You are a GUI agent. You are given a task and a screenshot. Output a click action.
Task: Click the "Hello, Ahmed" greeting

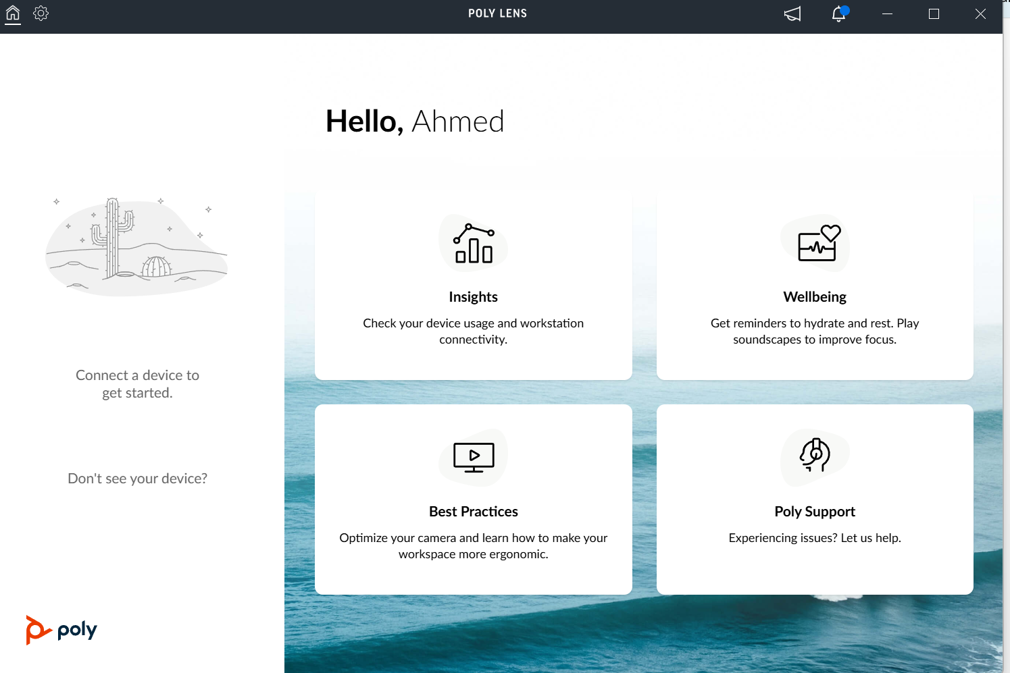coord(415,122)
